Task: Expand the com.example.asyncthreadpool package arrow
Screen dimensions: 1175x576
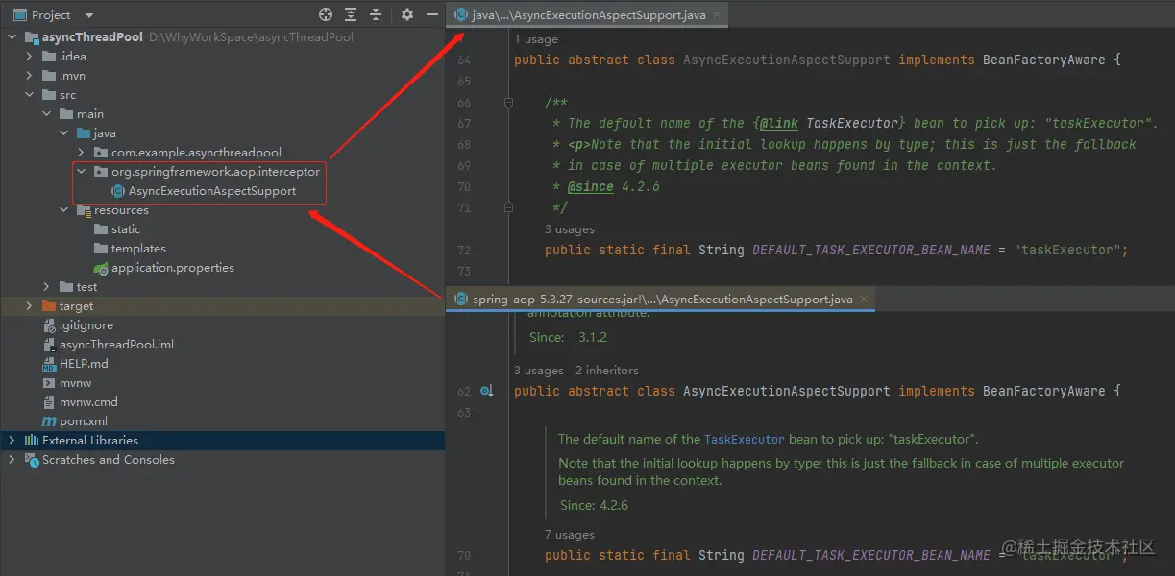Action: (82, 153)
